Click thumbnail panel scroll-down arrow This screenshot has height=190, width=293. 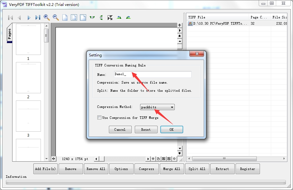[46, 159]
